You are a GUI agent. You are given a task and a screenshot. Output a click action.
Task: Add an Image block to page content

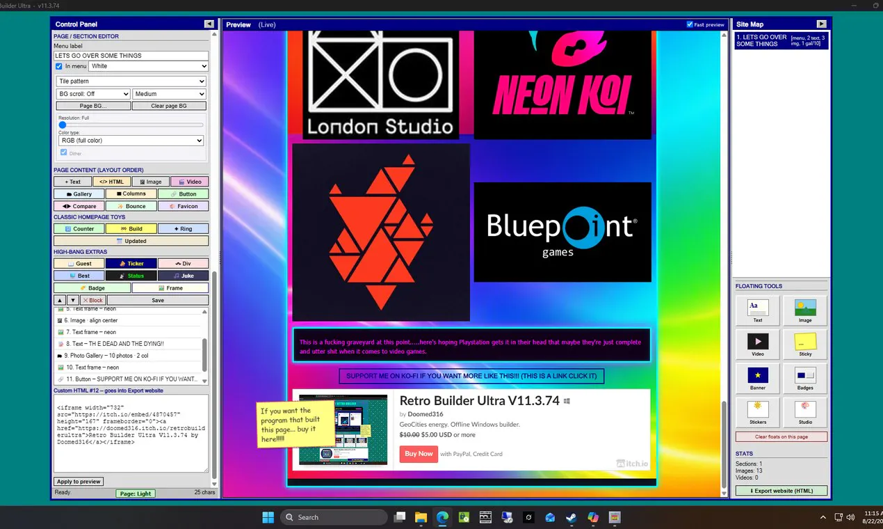pyautogui.click(x=149, y=182)
